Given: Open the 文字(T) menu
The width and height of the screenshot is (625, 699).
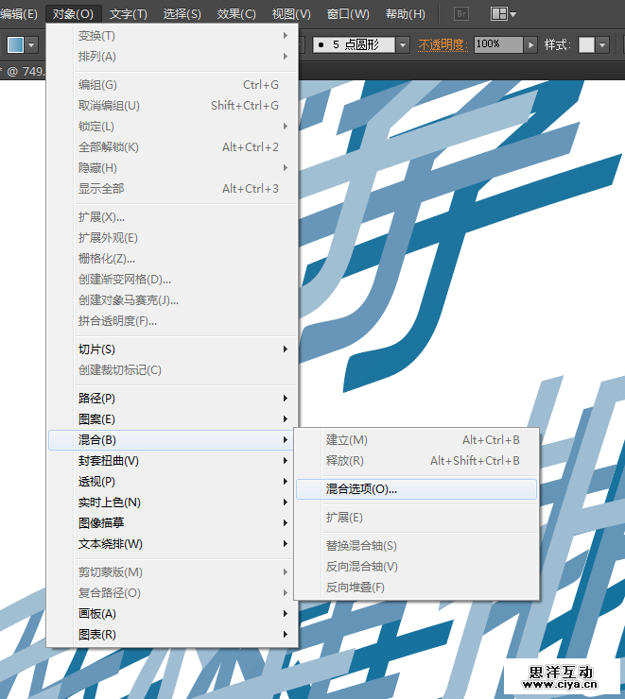Looking at the screenshot, I should click(129, 14).
